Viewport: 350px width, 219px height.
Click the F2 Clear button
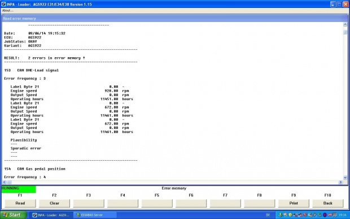point(54,203)
